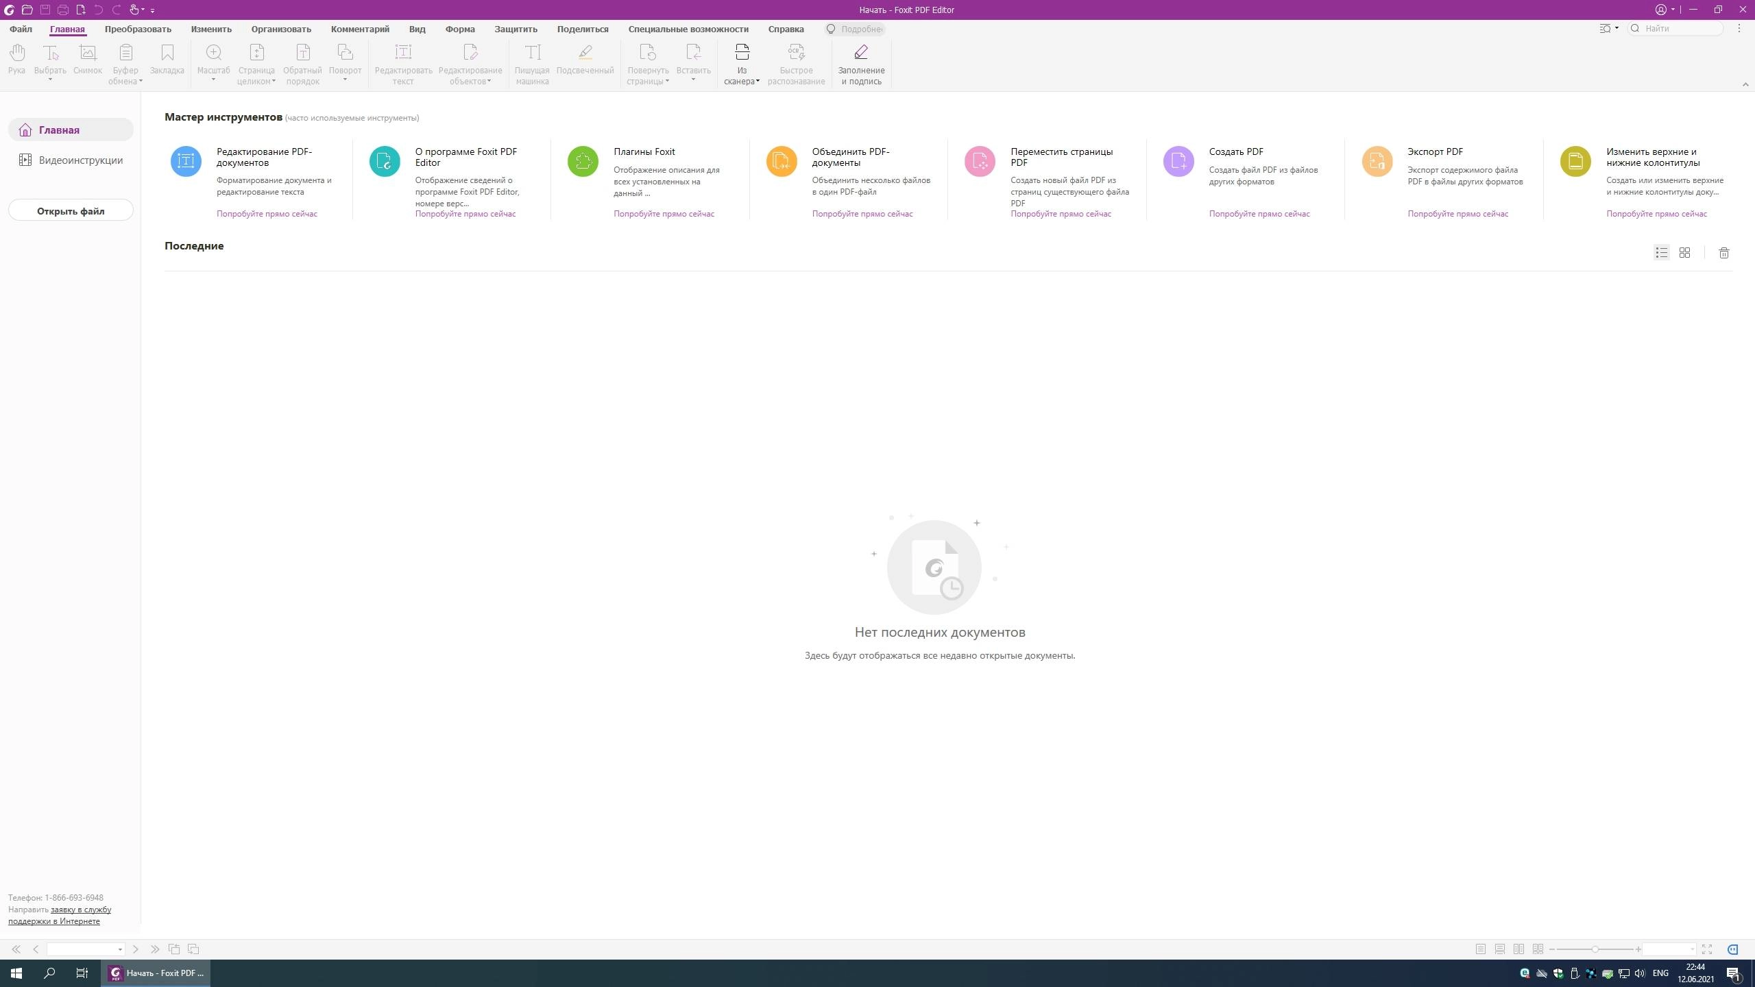Choose the Редактировать текст tool

pos(403,64)
